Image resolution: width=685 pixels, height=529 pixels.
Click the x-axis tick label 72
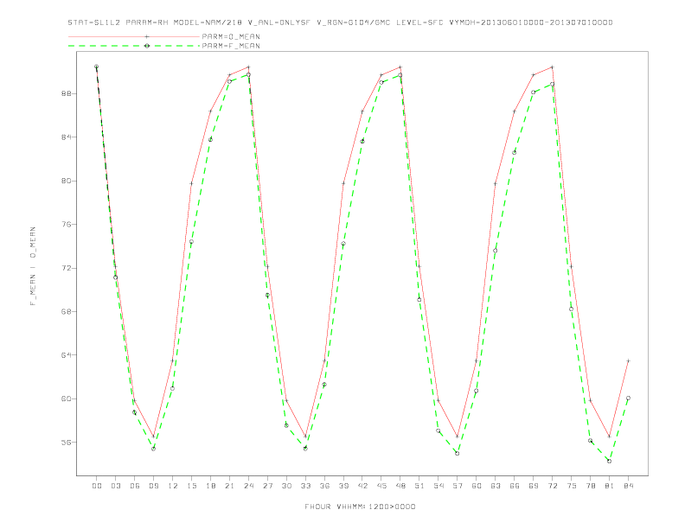click(x=552, y=486)
